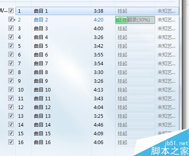The image size is (189, 156).
Task: Click the 挂起 rip status of track 3
Action: pos(122,29)
